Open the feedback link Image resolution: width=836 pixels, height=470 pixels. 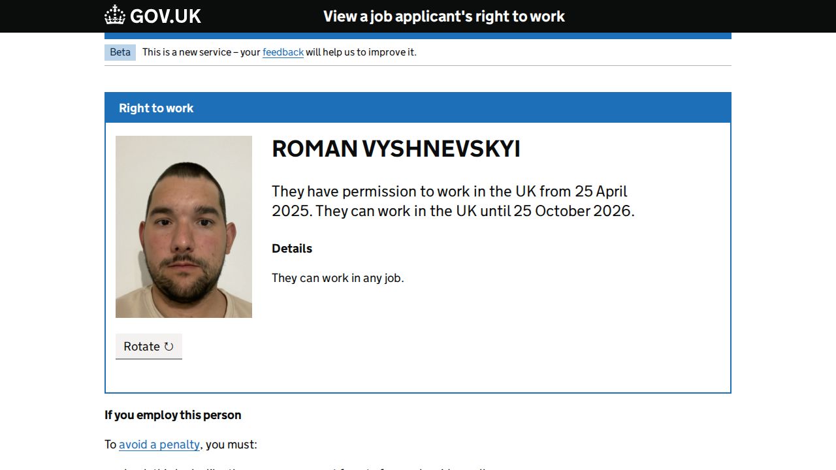[x=283, y=52]
